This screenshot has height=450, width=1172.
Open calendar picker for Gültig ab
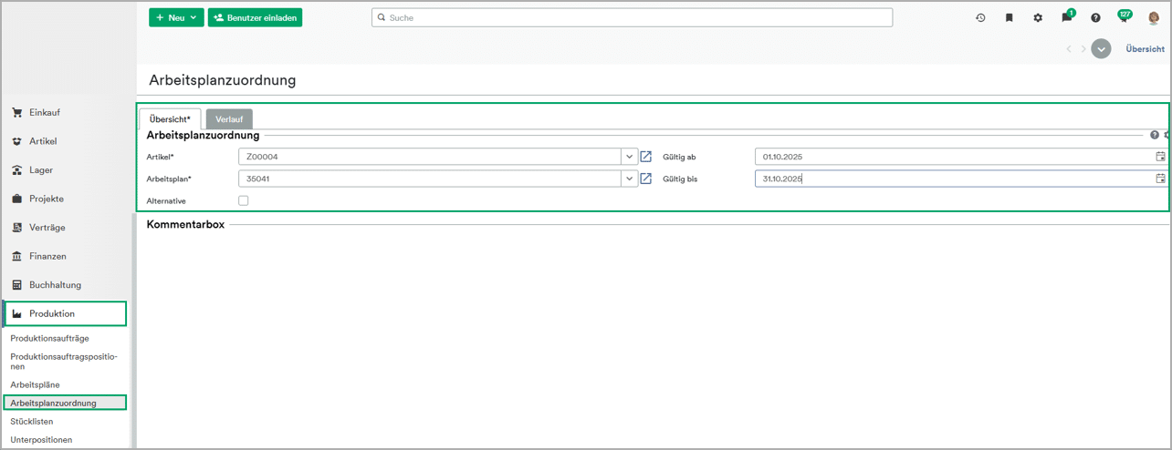[1160, 157]
